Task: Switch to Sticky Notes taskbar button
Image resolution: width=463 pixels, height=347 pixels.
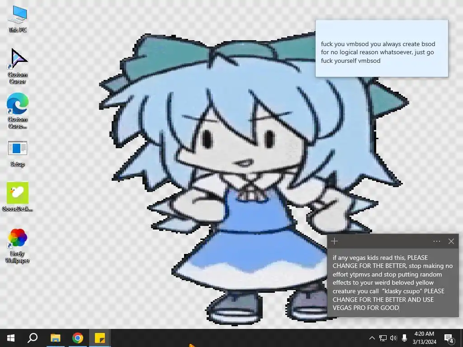Action: [x=100, y=338]
